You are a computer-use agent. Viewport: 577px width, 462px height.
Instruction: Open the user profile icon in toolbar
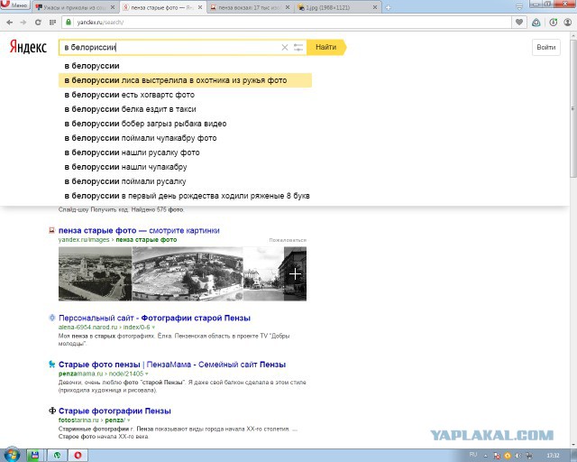pyautogui.click(x=568, y=23)
